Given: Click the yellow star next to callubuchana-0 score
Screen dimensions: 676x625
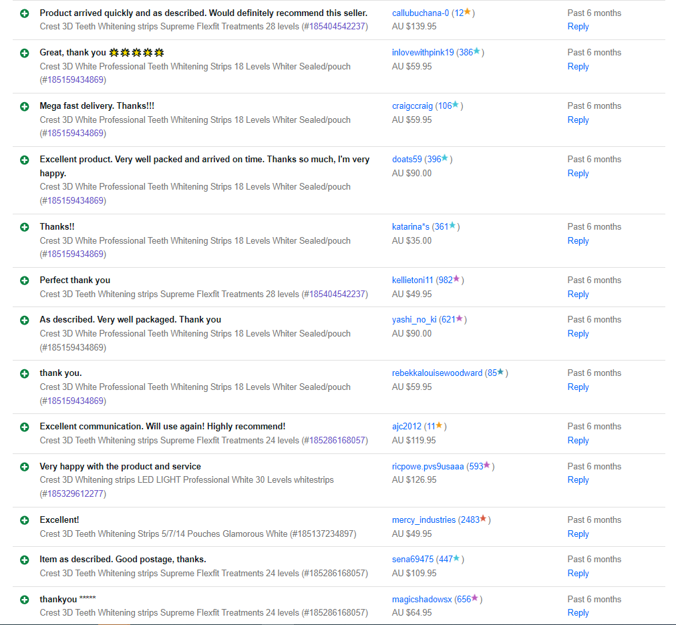Looking at the screenshot, I should 468,11.
